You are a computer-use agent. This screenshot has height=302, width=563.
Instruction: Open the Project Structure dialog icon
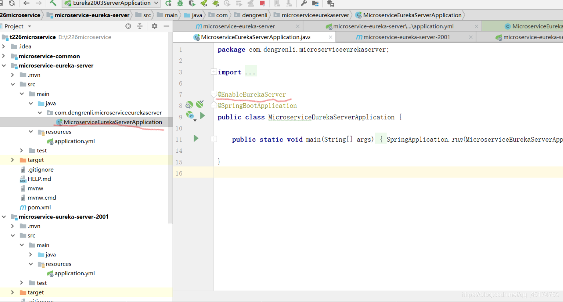[316, 3]
